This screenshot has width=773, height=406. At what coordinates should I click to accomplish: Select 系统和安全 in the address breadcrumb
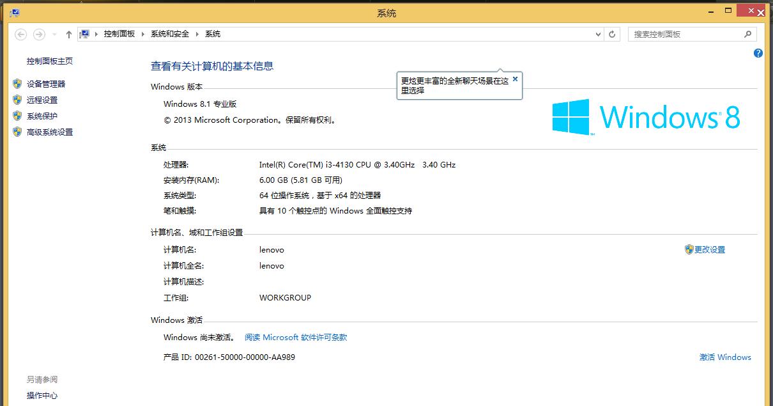click(x=170, y=34)
